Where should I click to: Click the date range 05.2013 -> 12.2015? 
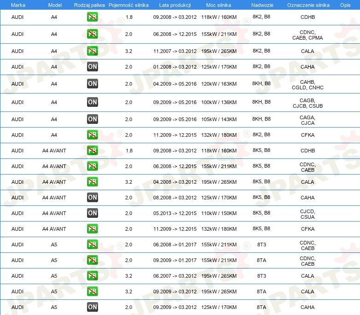175,213
